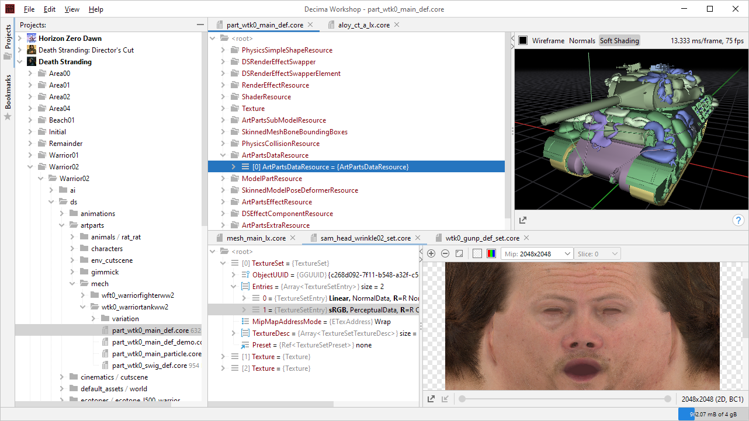Open the View menu
Screen dimensions: 749x421
pyautogui.click(x=71, y=9)
